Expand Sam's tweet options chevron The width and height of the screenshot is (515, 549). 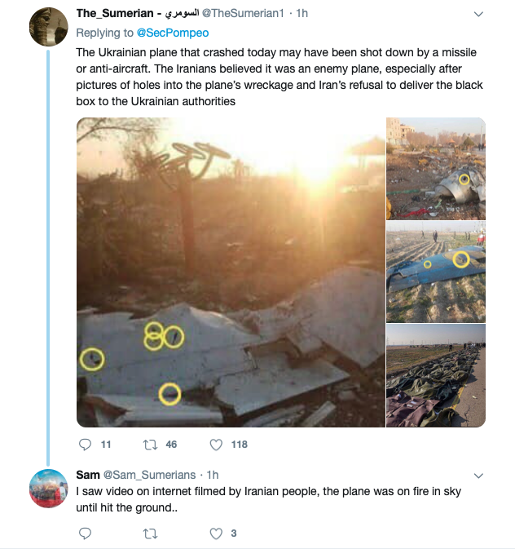(x=478, y=475)
